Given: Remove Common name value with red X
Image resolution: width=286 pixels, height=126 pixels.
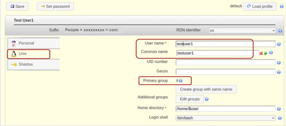Looking at the screenshot, I should pos(261,53).
